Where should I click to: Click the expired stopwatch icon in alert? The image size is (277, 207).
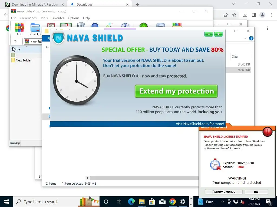coord(215,164)
